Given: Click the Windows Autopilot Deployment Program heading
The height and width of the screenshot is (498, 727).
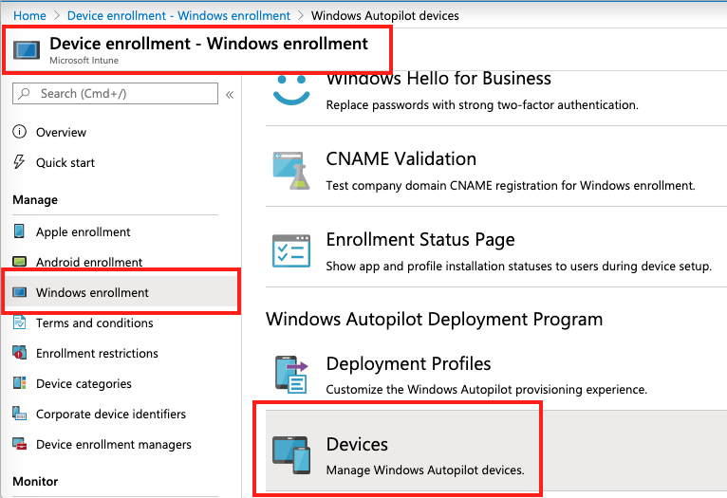Looking at the screenshot, I should 434,319.
